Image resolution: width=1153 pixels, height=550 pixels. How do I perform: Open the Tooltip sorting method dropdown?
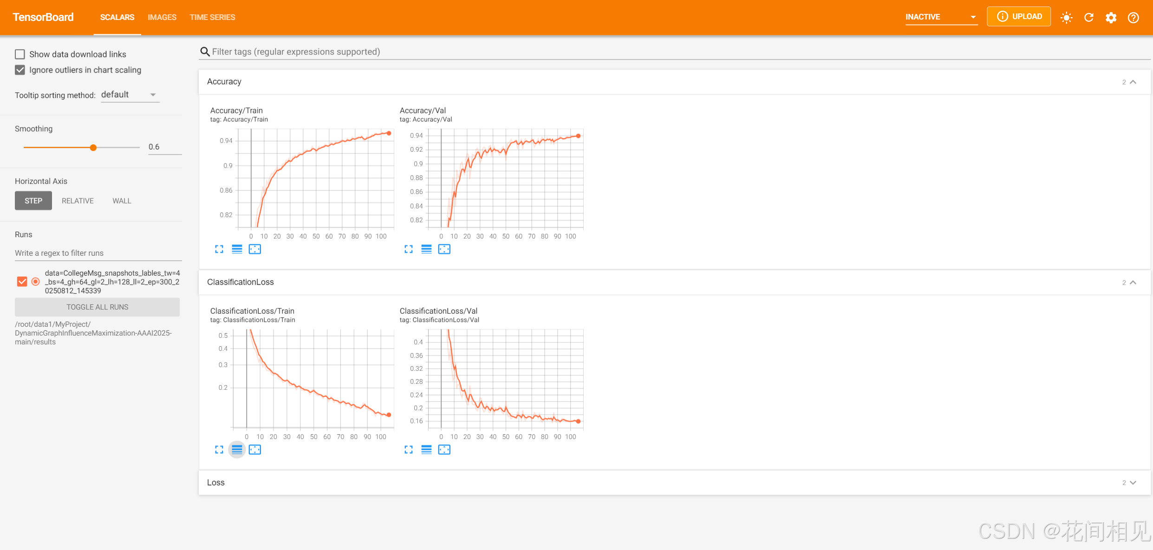pos(130,95)
